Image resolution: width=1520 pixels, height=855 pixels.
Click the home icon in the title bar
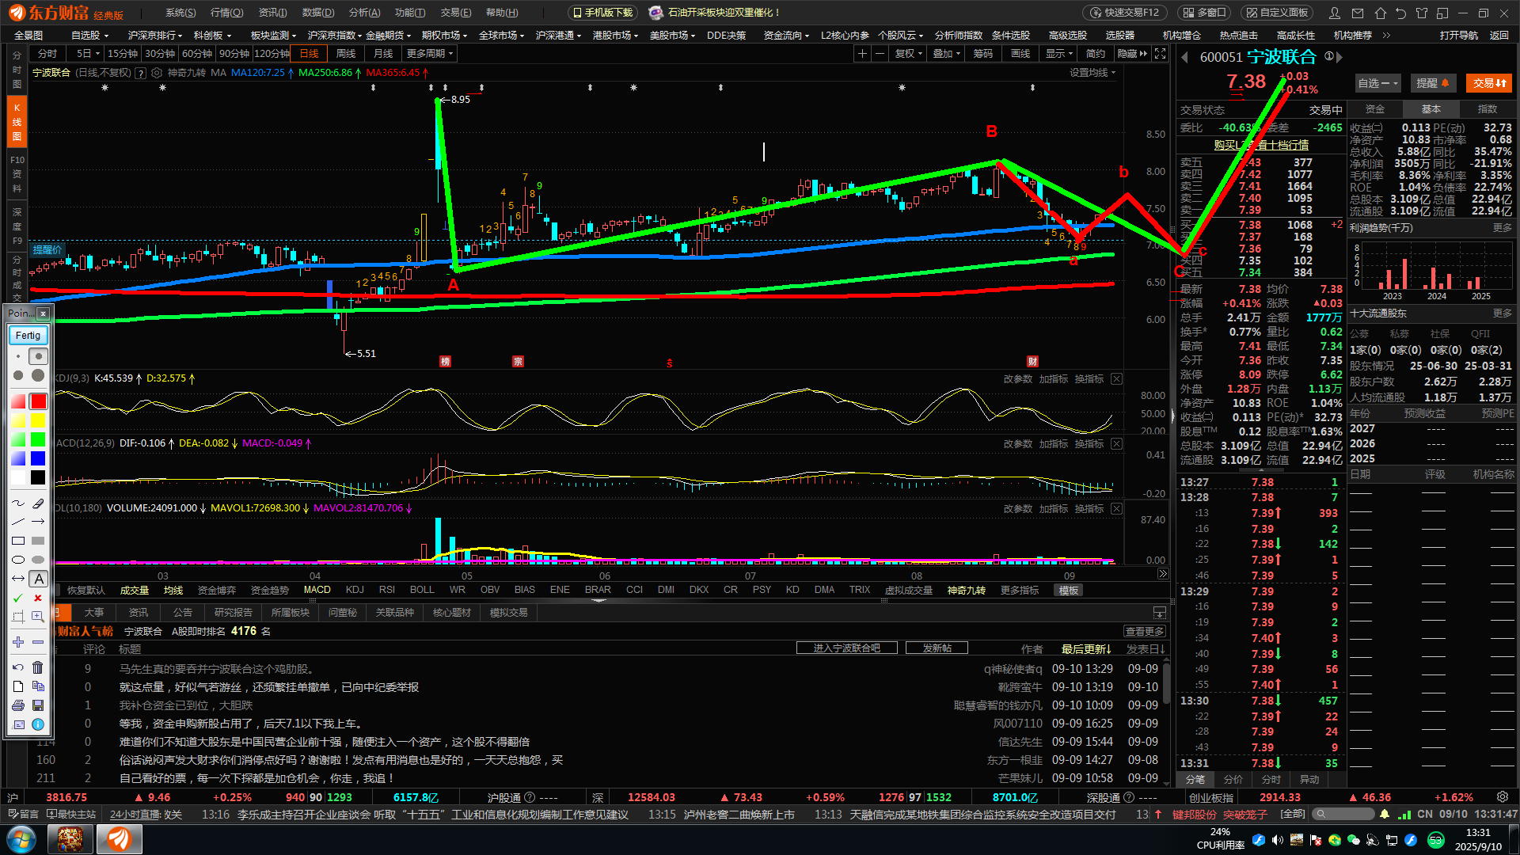1381,13
